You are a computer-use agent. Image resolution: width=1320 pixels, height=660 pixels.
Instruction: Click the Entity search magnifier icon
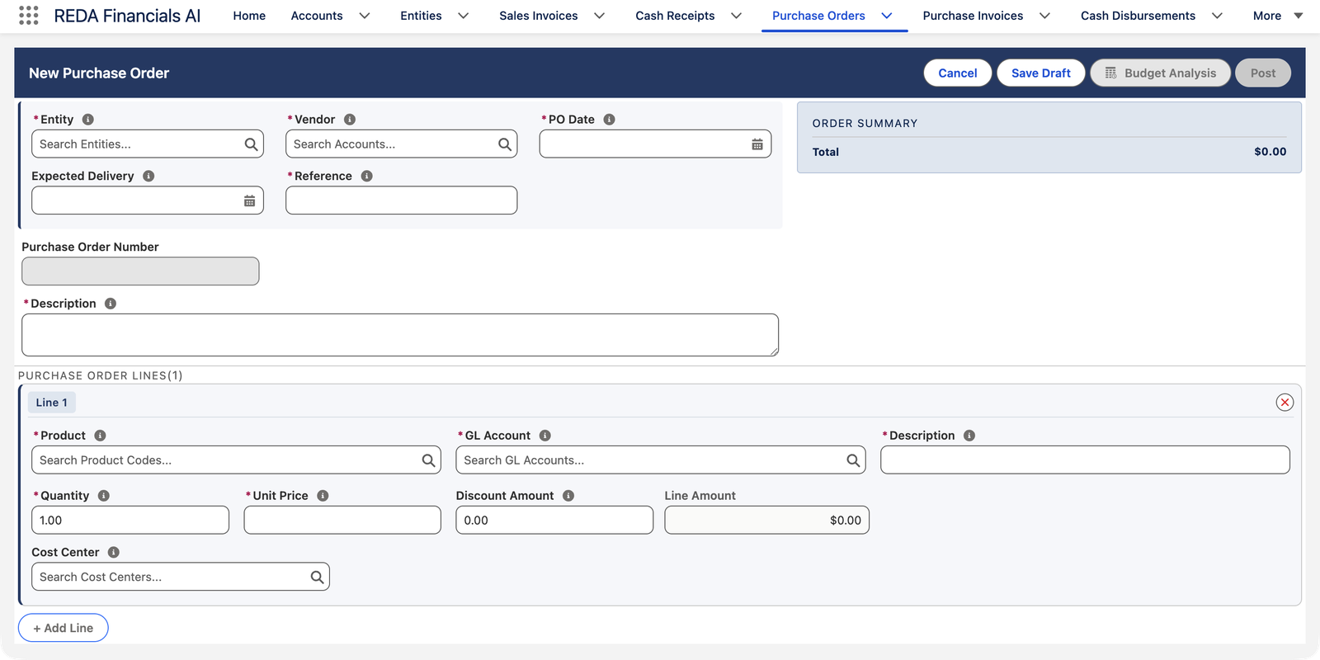click(x=252, y=144)
